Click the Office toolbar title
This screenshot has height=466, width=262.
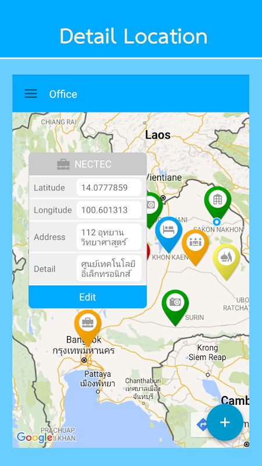point(63,94)
